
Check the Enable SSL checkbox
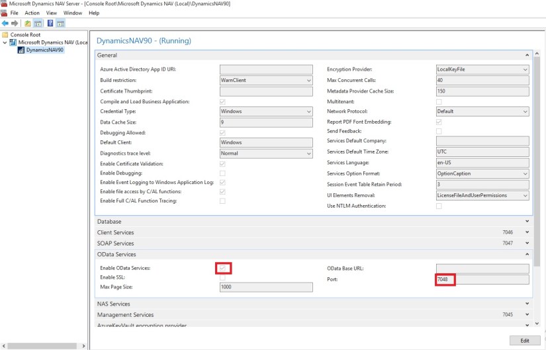[x=222, y=278]
